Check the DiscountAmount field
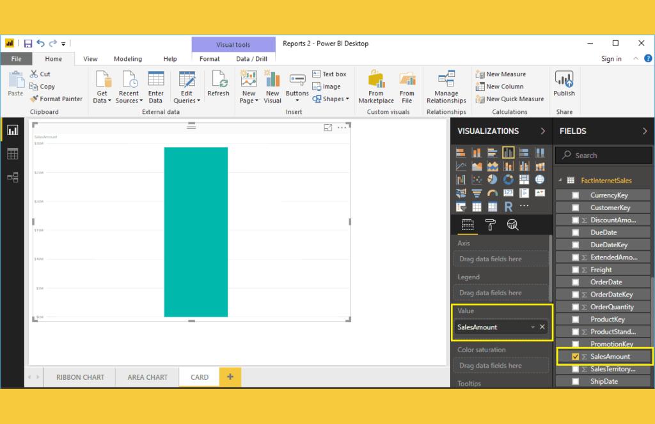 pyautogui.click(x=575, y=220)
